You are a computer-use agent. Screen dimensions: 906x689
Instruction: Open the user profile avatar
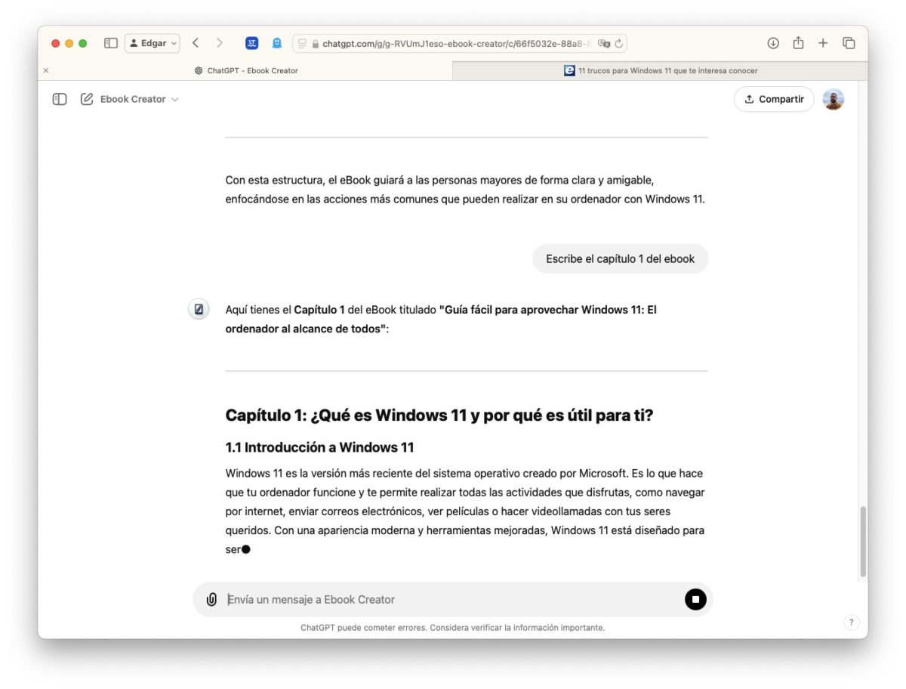click(x=833, y=99)
